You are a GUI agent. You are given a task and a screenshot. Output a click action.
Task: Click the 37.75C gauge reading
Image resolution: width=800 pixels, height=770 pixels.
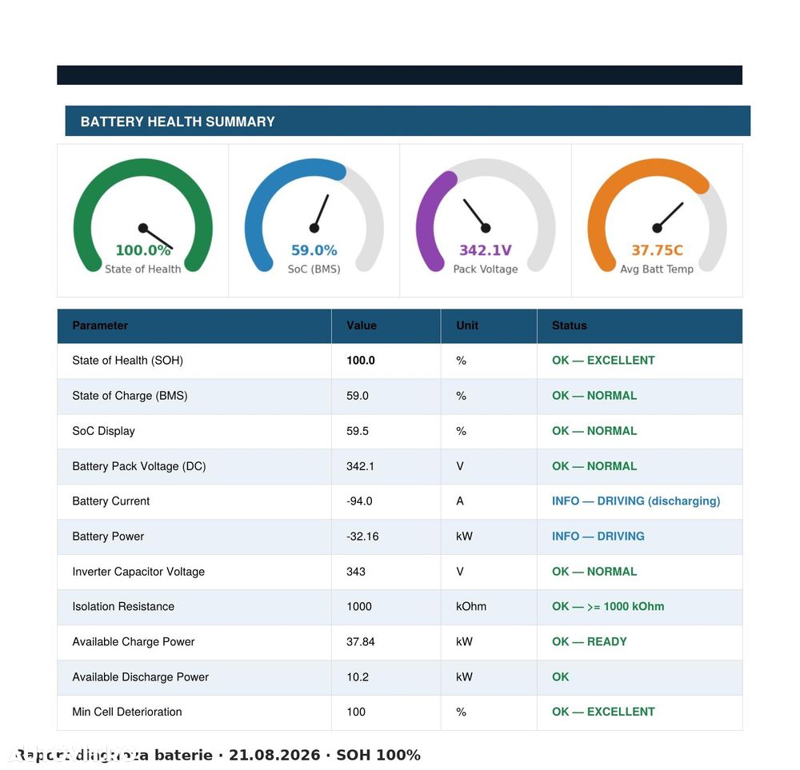click(657, 250)
